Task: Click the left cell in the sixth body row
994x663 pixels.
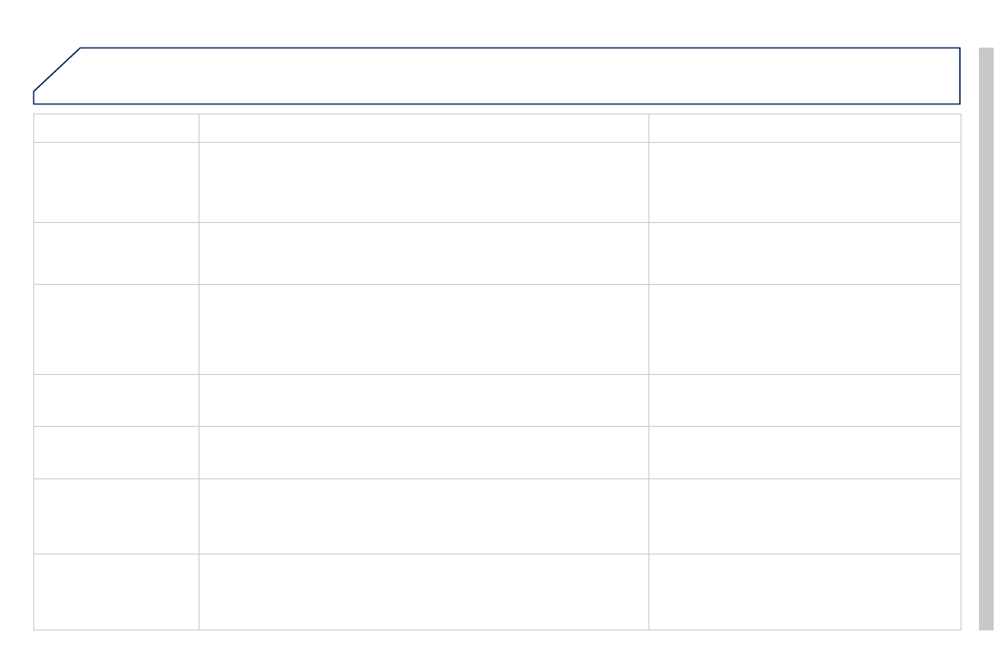Action: [116, 515]
